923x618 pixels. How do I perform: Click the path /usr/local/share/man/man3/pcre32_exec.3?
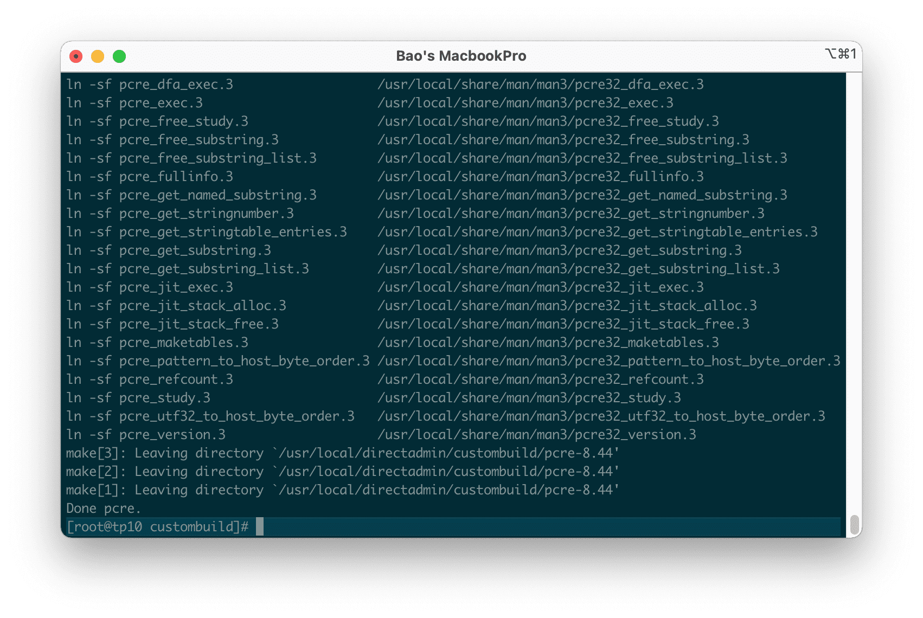click(526, 102)
